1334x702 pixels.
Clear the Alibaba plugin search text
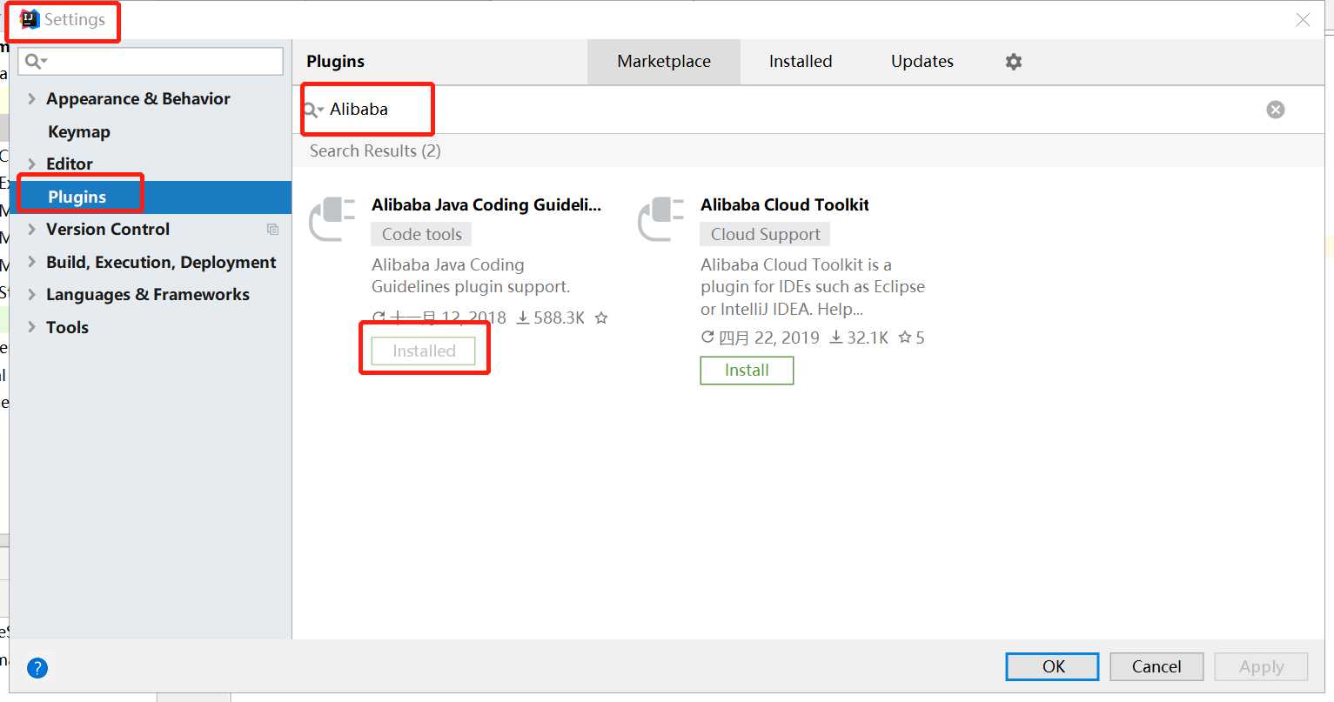1276,110
